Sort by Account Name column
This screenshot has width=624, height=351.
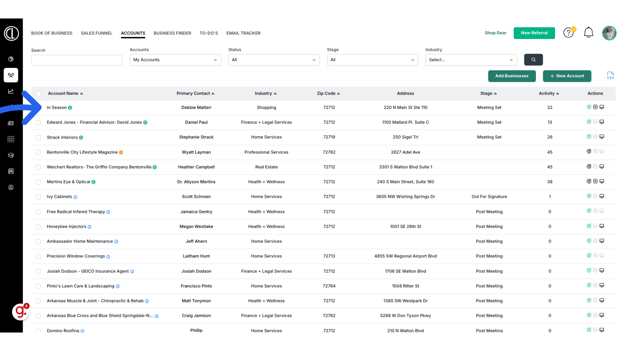coord(65,93)
